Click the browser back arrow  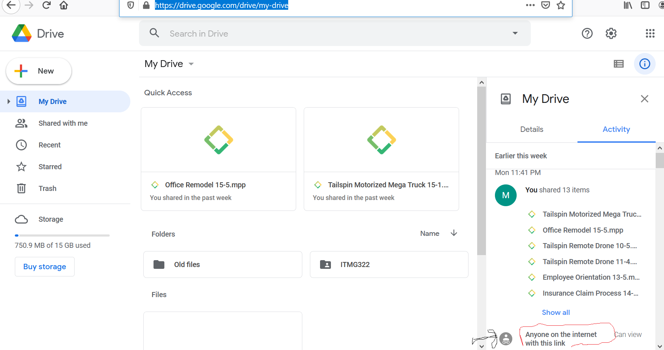pos(11,5)
